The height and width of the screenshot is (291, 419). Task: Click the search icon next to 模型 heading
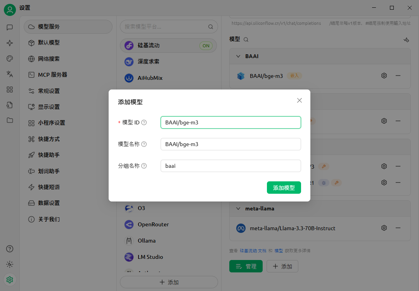click(x=246, y=40)
